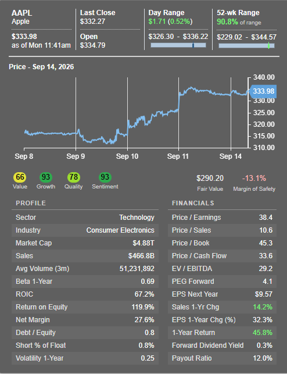Select the Price / Earnings value 38.4
The height and width of the screenshot is (374, 287).
266,218
